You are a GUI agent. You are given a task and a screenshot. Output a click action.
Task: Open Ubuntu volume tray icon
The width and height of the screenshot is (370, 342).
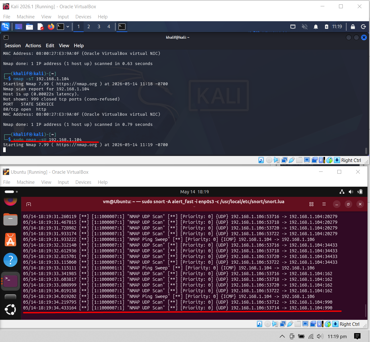(351, 192)
